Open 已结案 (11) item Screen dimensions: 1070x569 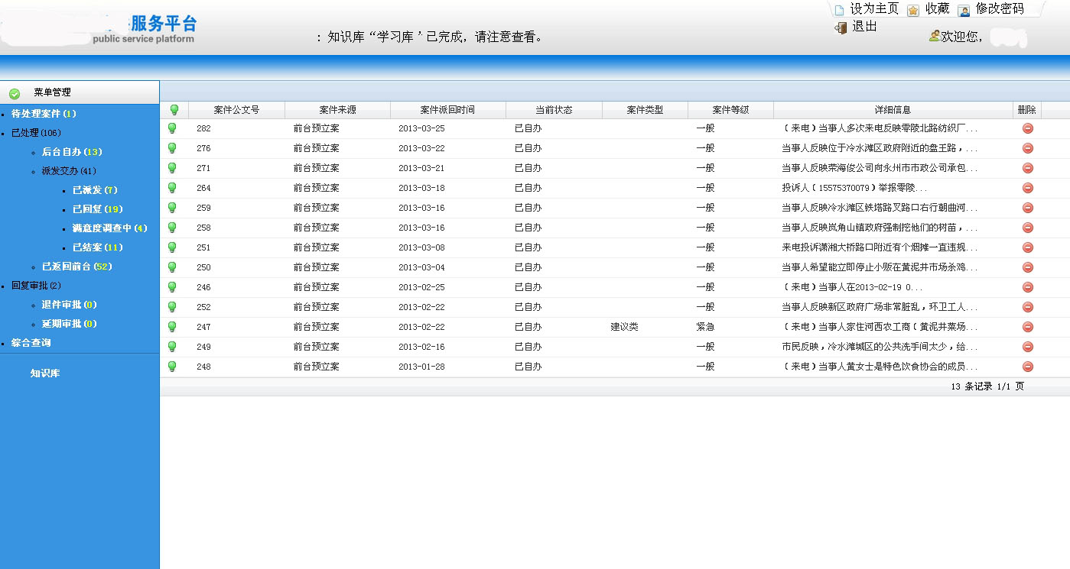tap(98, 247)
